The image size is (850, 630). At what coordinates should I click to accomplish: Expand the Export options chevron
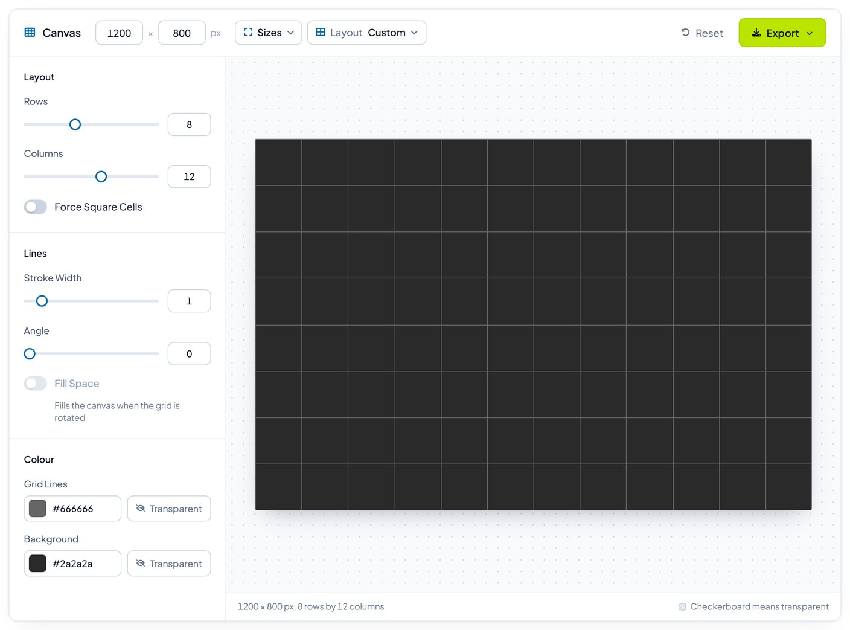pyautogui.click(x=810, y=33)
